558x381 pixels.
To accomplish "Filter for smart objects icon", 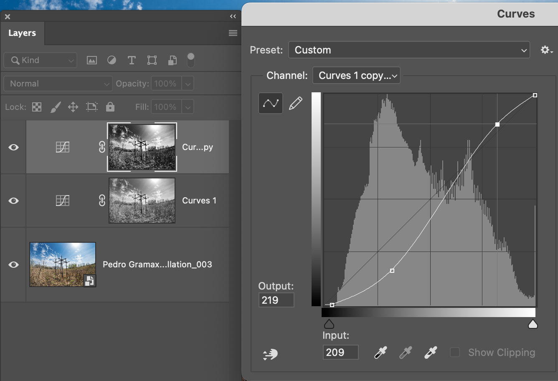I will click(x=172, y=60).
